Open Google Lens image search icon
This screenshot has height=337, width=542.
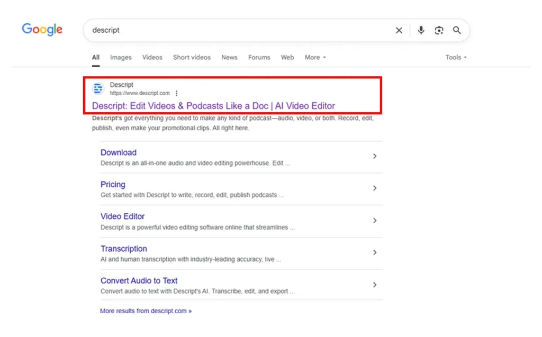click(x=439, y=30)
